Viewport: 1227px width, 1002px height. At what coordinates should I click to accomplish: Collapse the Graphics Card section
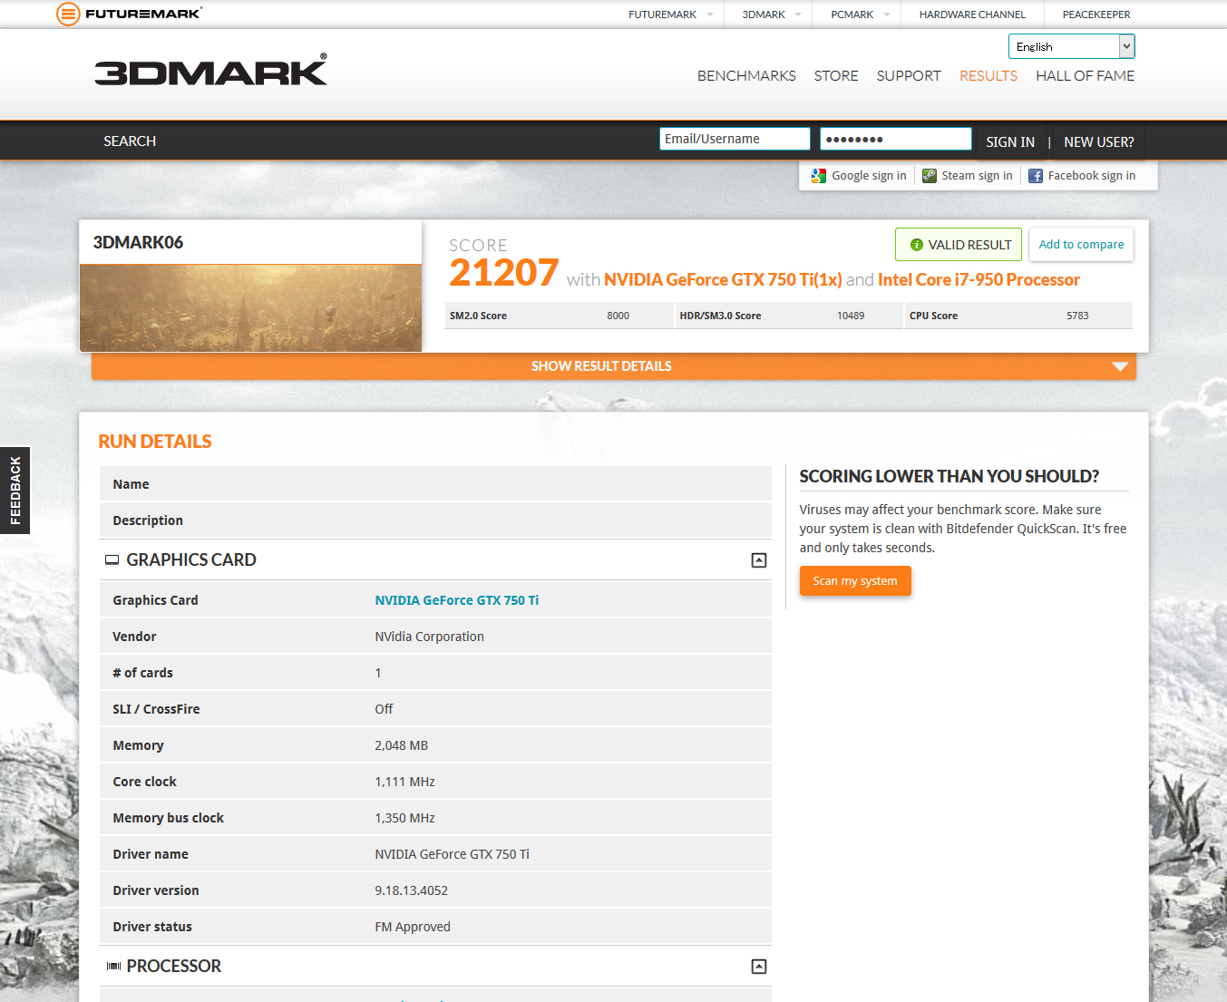coord(759,560)
